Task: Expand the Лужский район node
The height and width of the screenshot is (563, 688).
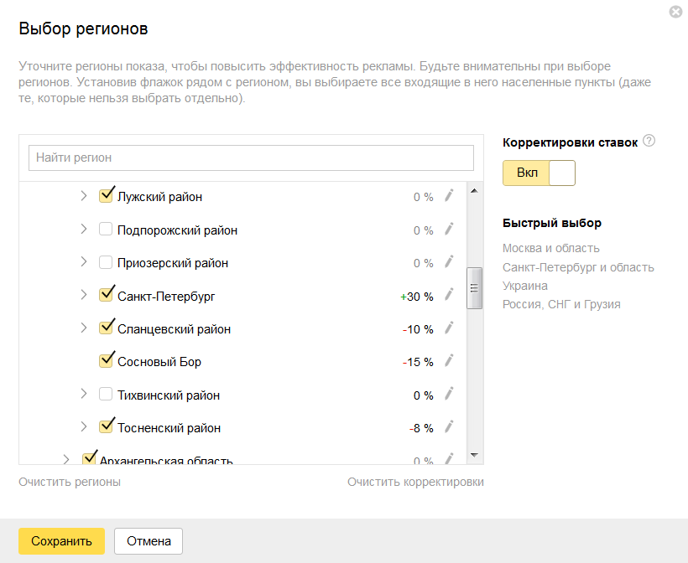Action: (x=83, y=196)
